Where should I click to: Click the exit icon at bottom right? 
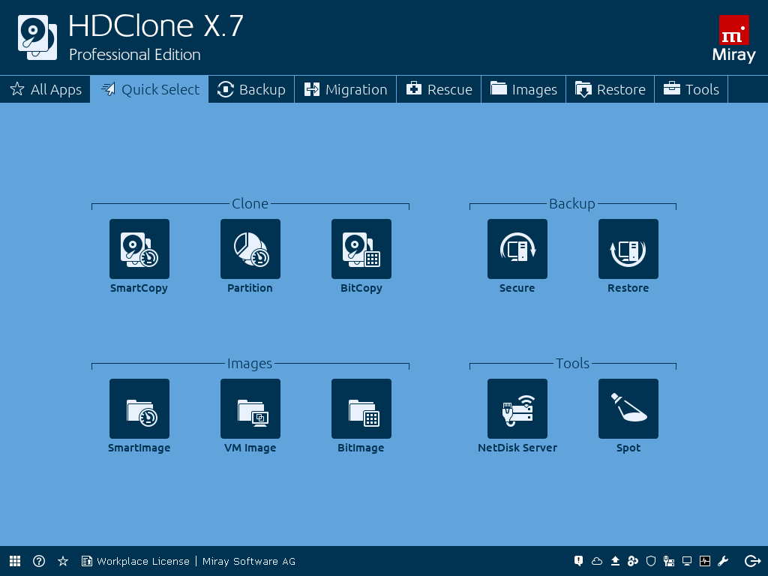(x=753, y=561)
